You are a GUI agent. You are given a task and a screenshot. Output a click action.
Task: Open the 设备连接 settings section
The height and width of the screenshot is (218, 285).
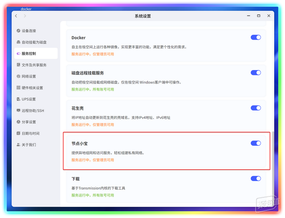(x=36, y=31)
